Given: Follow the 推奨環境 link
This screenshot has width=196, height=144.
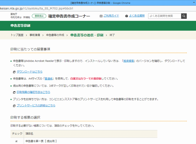Looking at the screenshot, I should (129, 61).
